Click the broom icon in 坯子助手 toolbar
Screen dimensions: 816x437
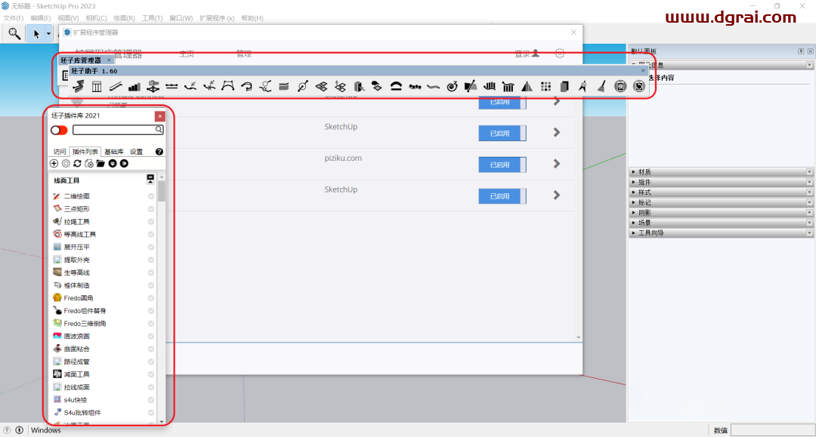point(601,87)
